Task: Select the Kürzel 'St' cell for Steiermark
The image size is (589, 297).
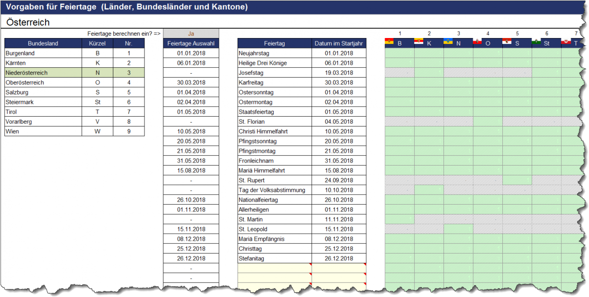Action: click(x=98, y=102)
